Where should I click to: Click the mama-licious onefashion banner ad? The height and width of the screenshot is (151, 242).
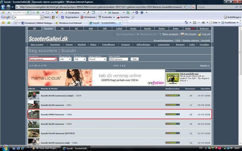tap(96, 78)
